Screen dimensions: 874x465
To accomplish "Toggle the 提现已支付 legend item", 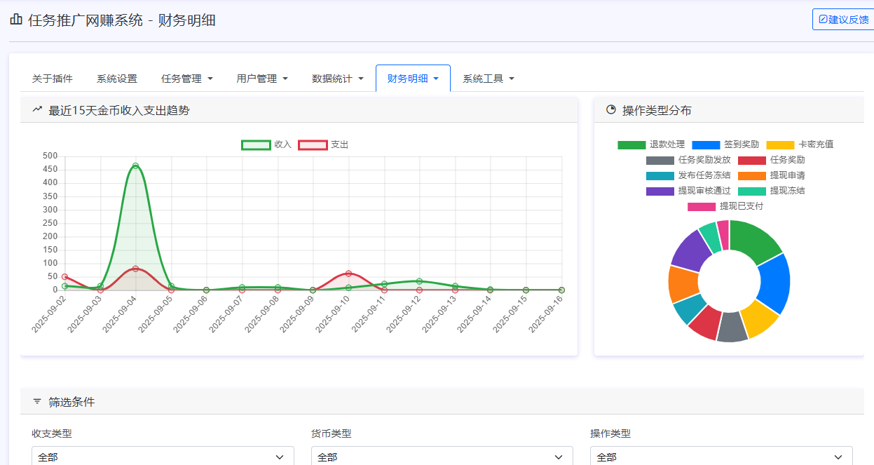I will tap(721, 205).
